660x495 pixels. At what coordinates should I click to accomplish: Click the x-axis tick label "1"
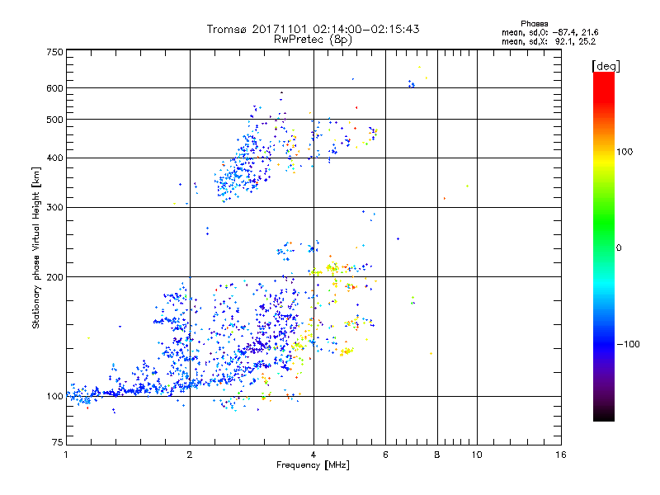[x=66, y=455]
